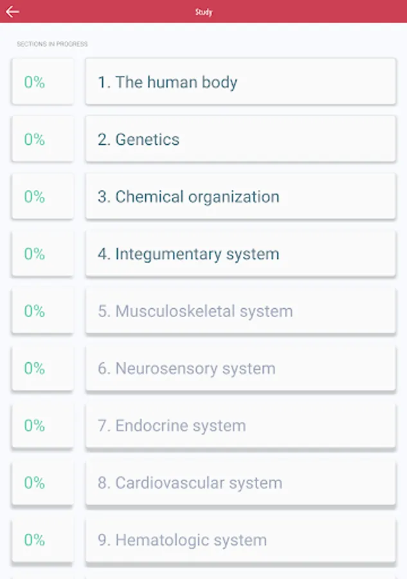Open 4. Integumentary system section
This screenshot has height=579, width=407.
(240, 253)
